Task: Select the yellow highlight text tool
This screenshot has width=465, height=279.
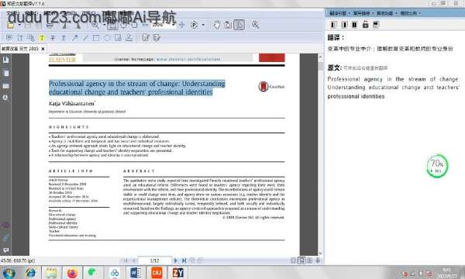Action: pos(42,38)
